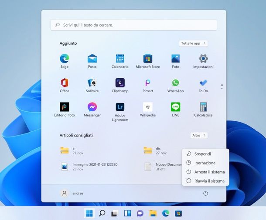Choose Ibernazione in power menu
Viewport: 266px width, 220px height.
click(x=205, y=163)
